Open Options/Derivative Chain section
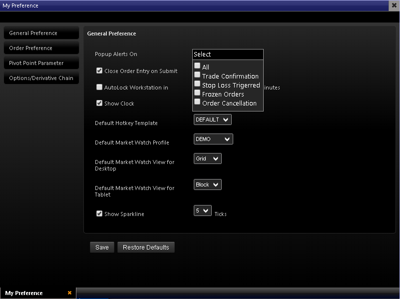Screen dimensions: 400x299 (x=41, y=78)
